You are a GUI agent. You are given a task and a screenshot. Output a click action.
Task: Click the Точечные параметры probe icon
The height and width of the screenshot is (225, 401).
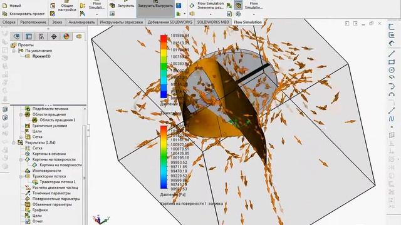click(x=28, y=193)
